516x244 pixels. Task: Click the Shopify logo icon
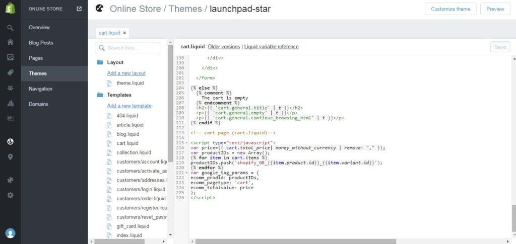coord(10,9)
